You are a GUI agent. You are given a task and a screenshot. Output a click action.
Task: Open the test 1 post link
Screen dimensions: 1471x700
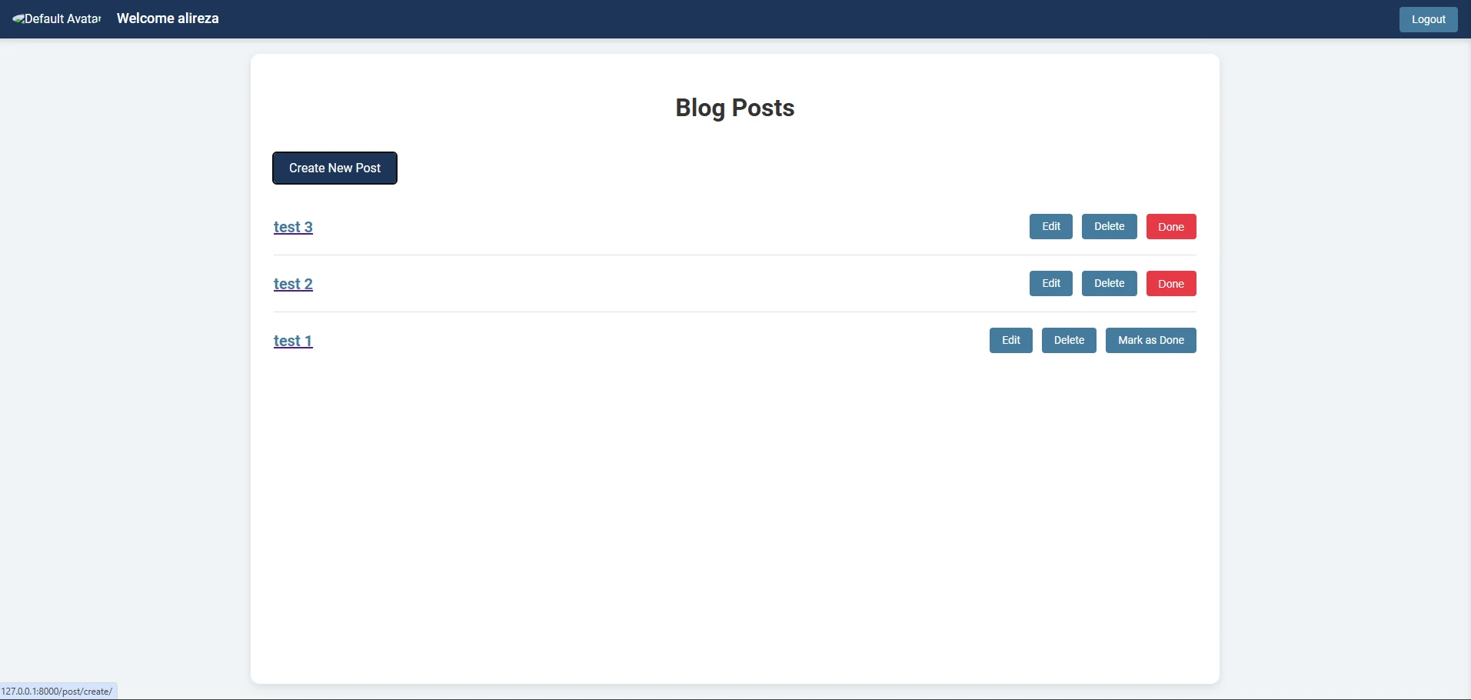pyautogui.click(x=293, y=341)
